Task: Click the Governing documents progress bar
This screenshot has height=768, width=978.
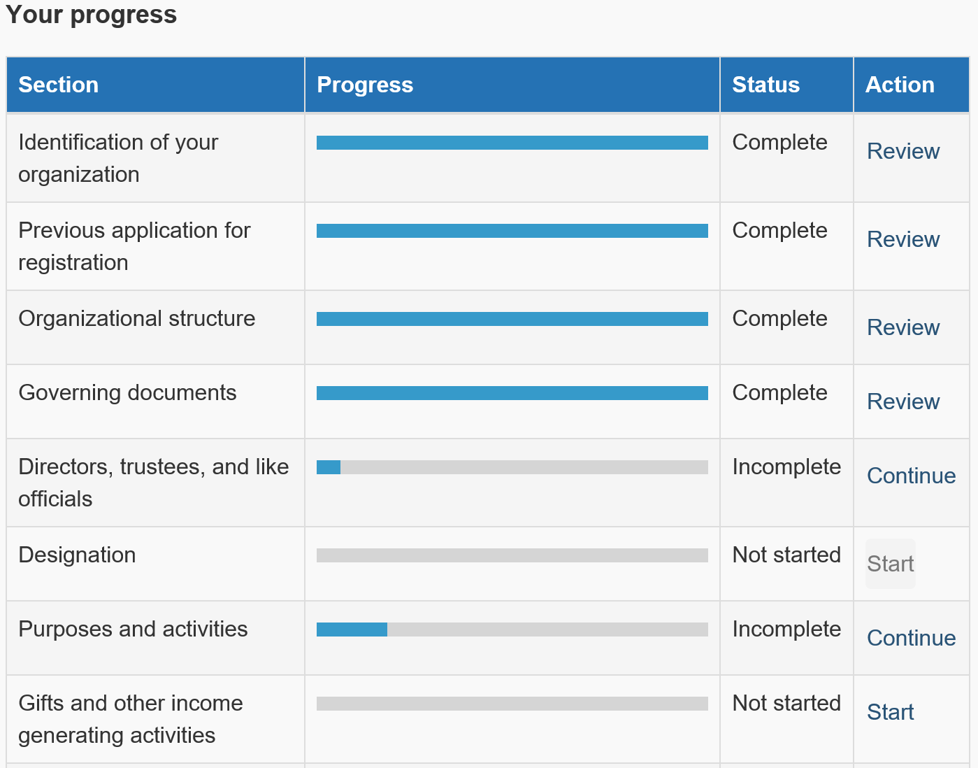Action: [x=512, y=393]
